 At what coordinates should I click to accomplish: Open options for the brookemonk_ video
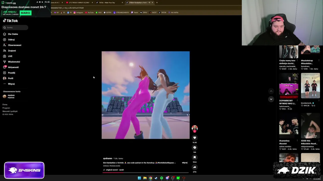319,101
